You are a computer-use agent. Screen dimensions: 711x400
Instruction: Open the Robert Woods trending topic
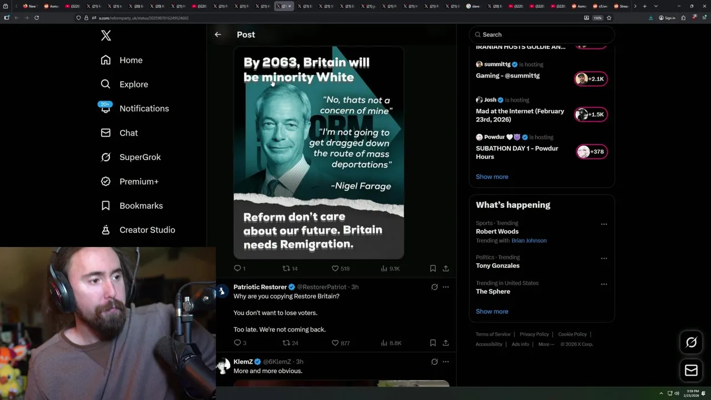click(497, 232)
